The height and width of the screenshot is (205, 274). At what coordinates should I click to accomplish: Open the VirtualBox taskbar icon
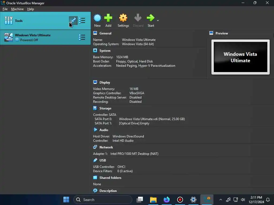click(x=207, y=200)
